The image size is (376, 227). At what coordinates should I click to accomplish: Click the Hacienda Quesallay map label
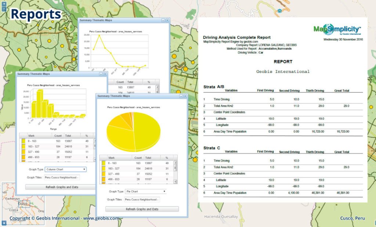221,217
